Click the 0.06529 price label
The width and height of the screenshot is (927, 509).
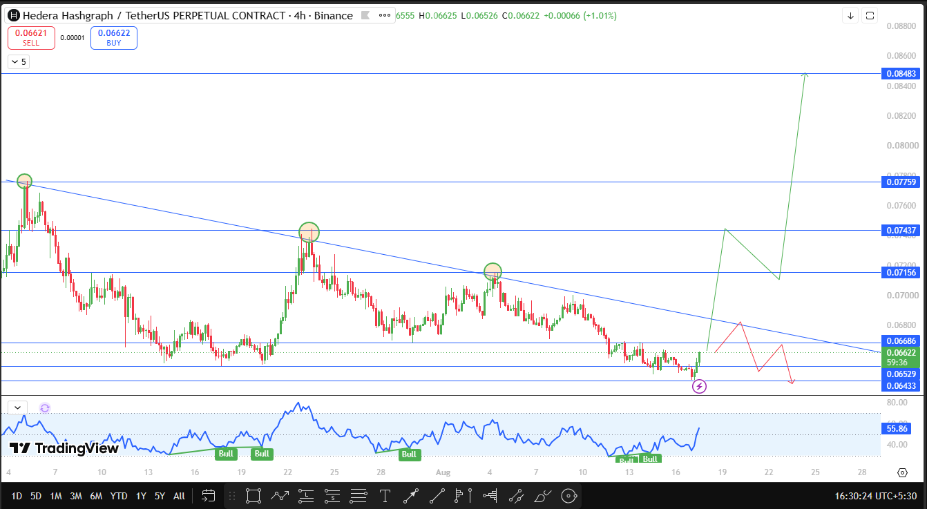[x=901, y=374]
